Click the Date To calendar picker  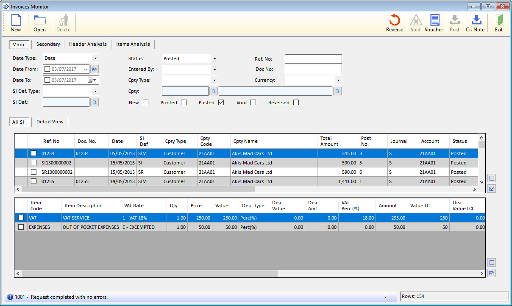coord(90,80)
